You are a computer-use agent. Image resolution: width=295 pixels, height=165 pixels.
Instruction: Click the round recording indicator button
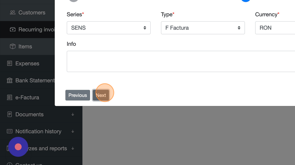(18, 147)
